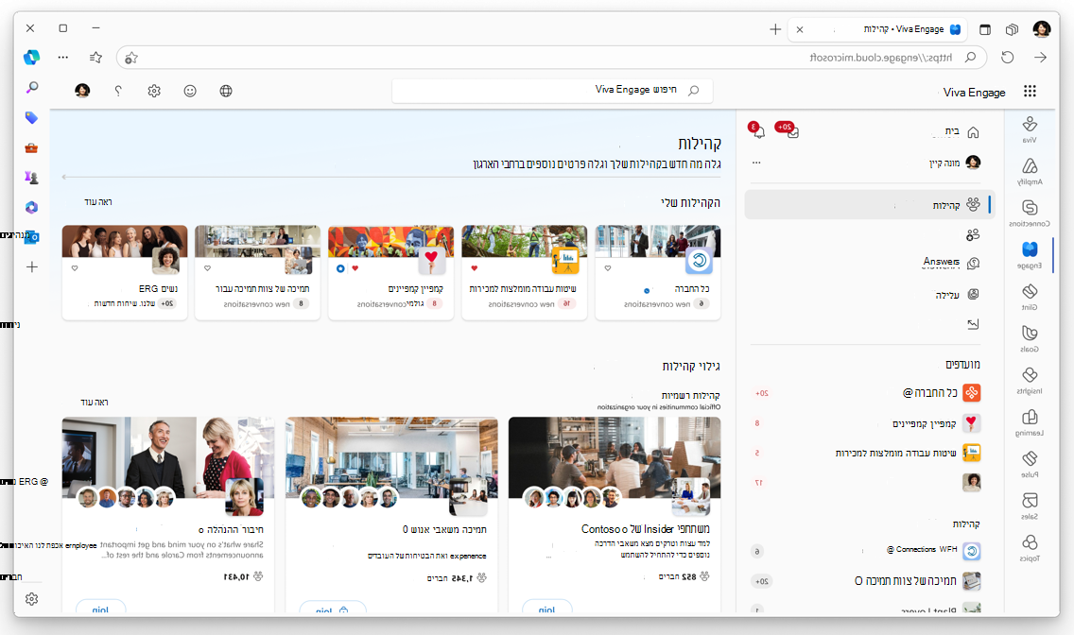This screenshot has width=1074, height=635.
Task: Open the Tools briefcase icon in Edge sidebar
Action: (x=31, y=147)
